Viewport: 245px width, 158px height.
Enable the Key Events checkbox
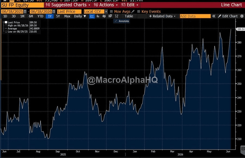coord(139,11)
